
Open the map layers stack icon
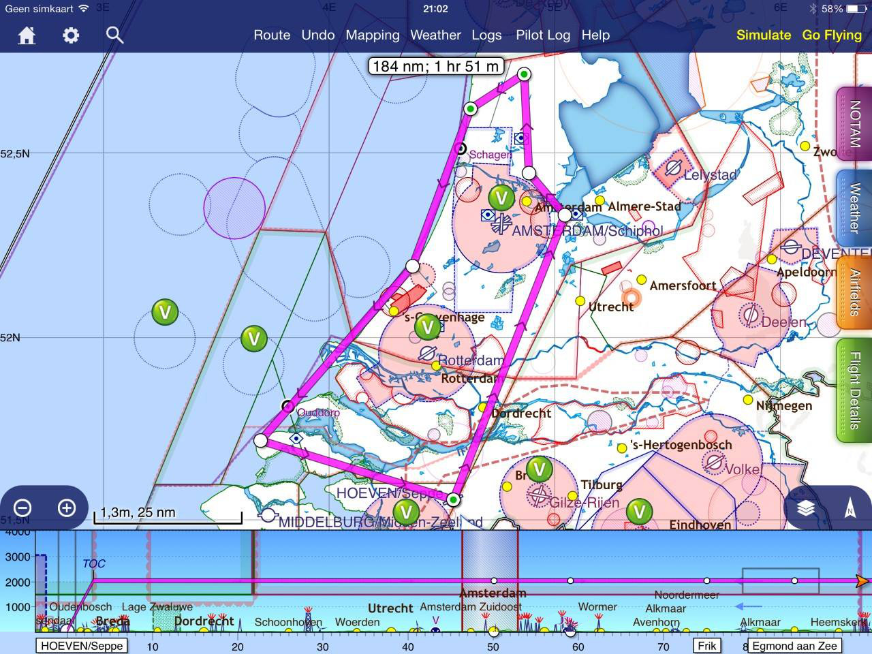(806, 509)
